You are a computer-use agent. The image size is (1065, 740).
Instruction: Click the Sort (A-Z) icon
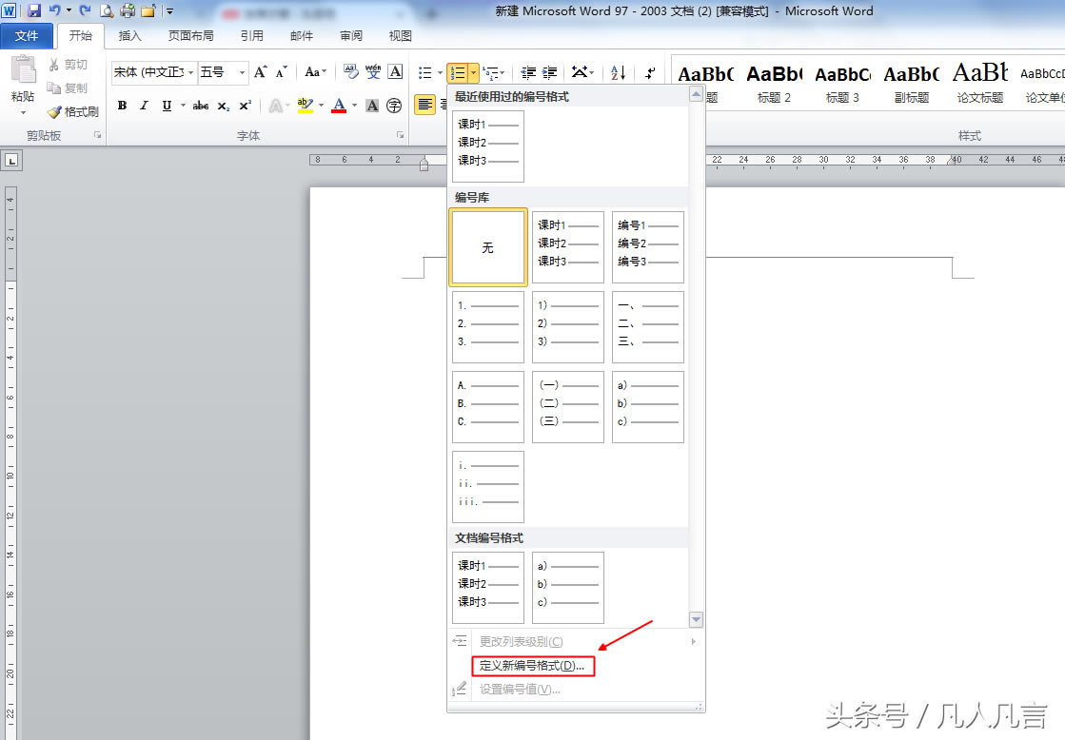point(618,72)
